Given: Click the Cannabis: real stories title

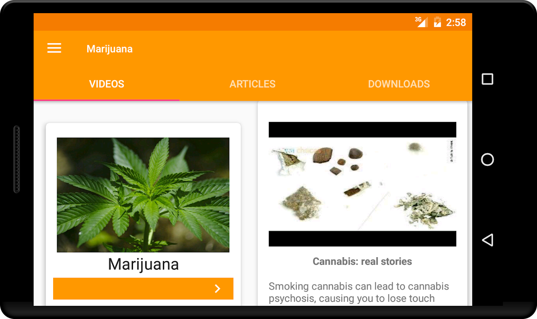Looking at the screenshot, I should pos(362,262).
